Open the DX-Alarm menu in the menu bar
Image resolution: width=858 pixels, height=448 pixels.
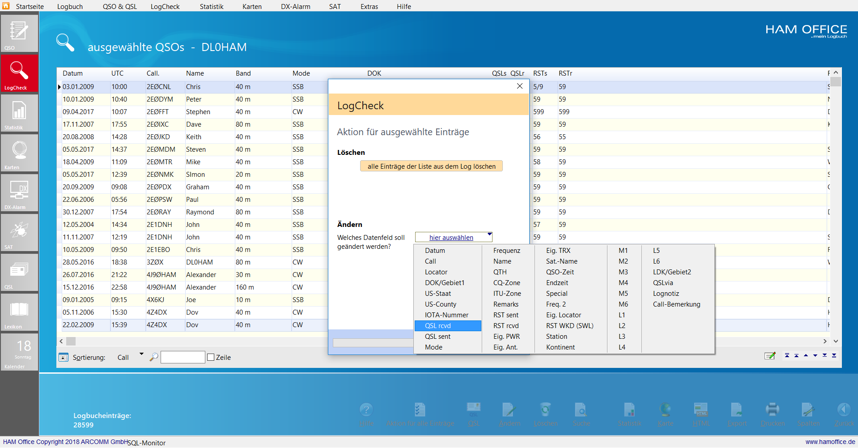tap(296, 6)
